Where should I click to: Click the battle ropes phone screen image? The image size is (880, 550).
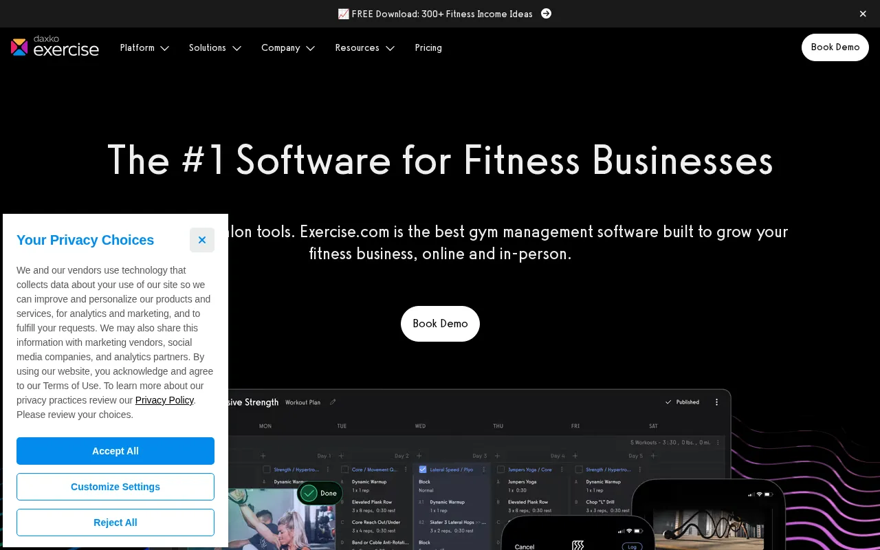(709, 529)
